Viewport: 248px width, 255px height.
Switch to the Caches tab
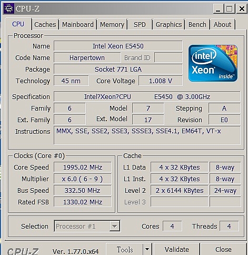[x=45, y=24]
